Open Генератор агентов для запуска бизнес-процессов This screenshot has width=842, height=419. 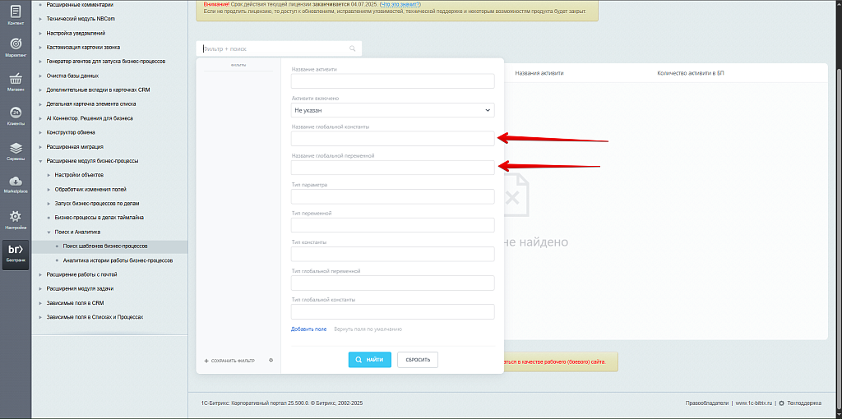coord(106,61)
